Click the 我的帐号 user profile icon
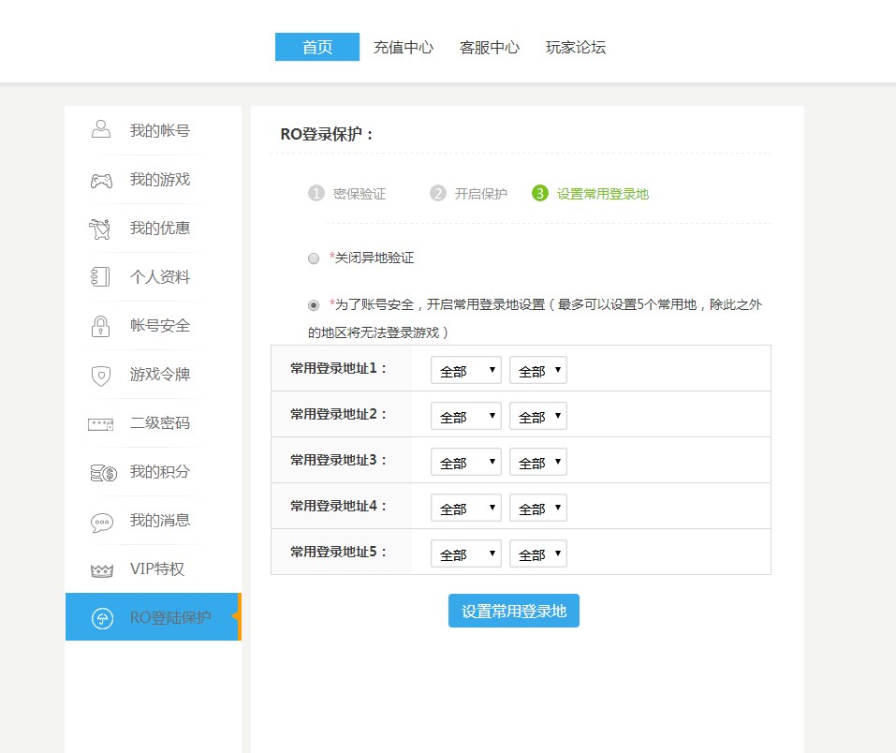 (101, 129)
